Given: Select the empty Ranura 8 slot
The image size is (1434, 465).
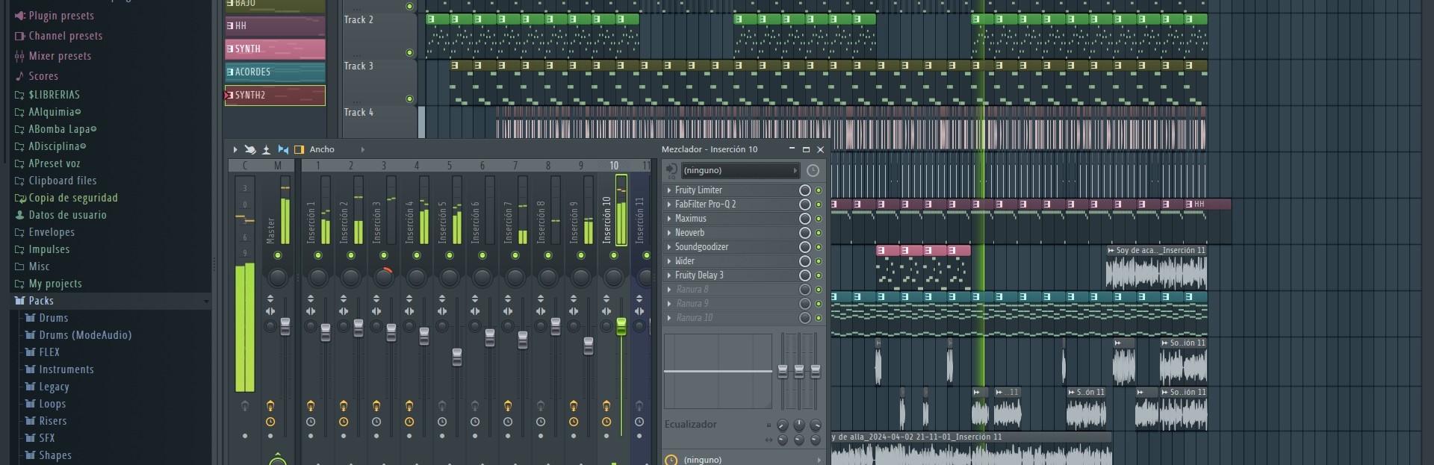Looking at the screenshot, I should [732, 290].
